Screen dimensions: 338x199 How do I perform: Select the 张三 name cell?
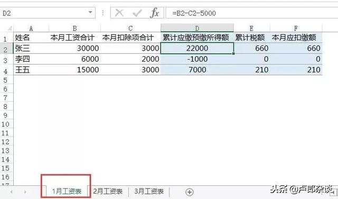click(31, 48)
